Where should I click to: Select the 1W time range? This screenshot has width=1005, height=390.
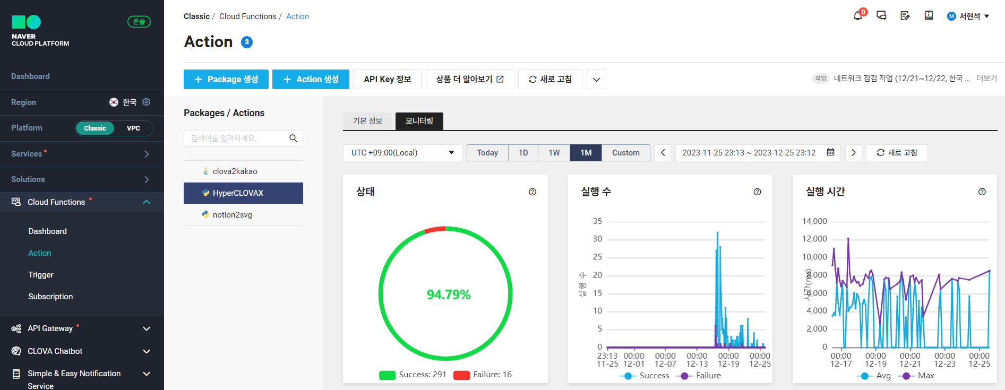coord(554,153)
